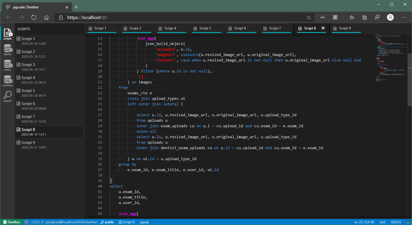Open Script 2 in the scripts list
Screen dimensions: 412x225
50,54
